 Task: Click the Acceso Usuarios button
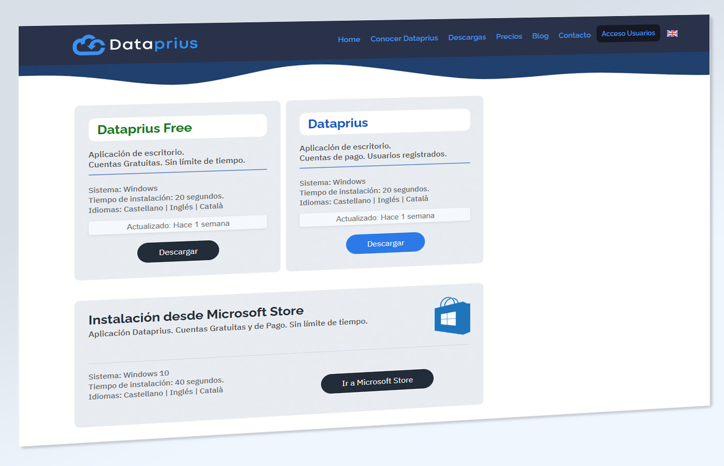628,33
